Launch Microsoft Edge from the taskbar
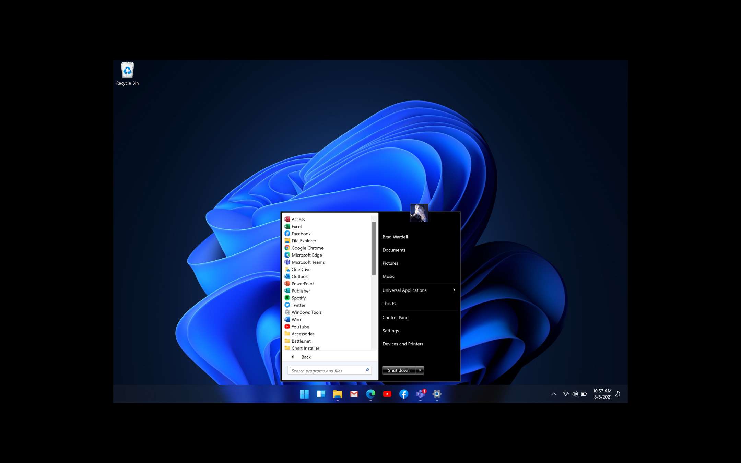The width and height of the screenshot is (741, 463). tap(370, 394)
